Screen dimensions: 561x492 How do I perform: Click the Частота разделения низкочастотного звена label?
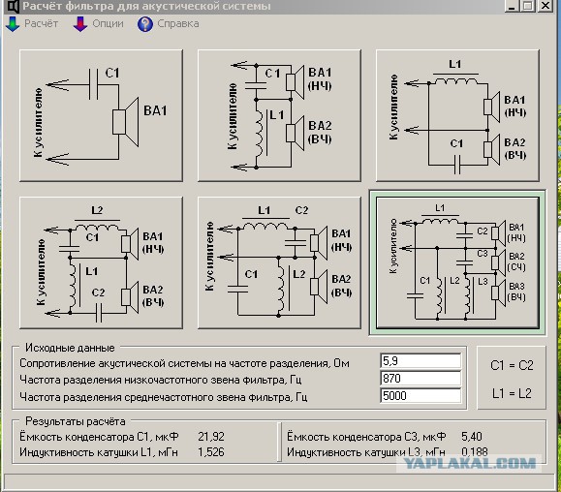point(161,380)
